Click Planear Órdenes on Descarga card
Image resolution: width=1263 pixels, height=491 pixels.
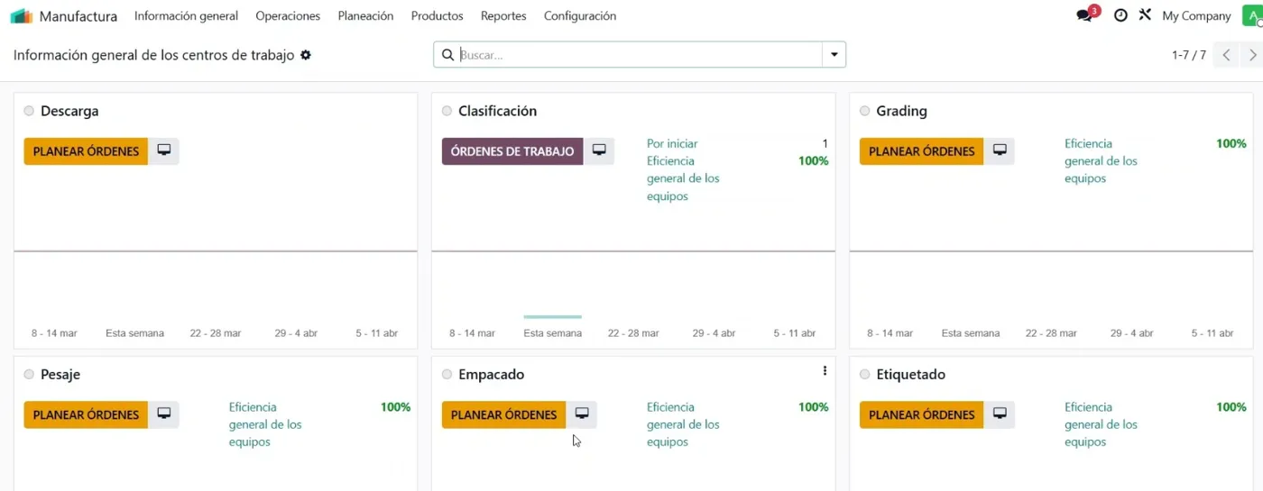click(x=86, y=151)
